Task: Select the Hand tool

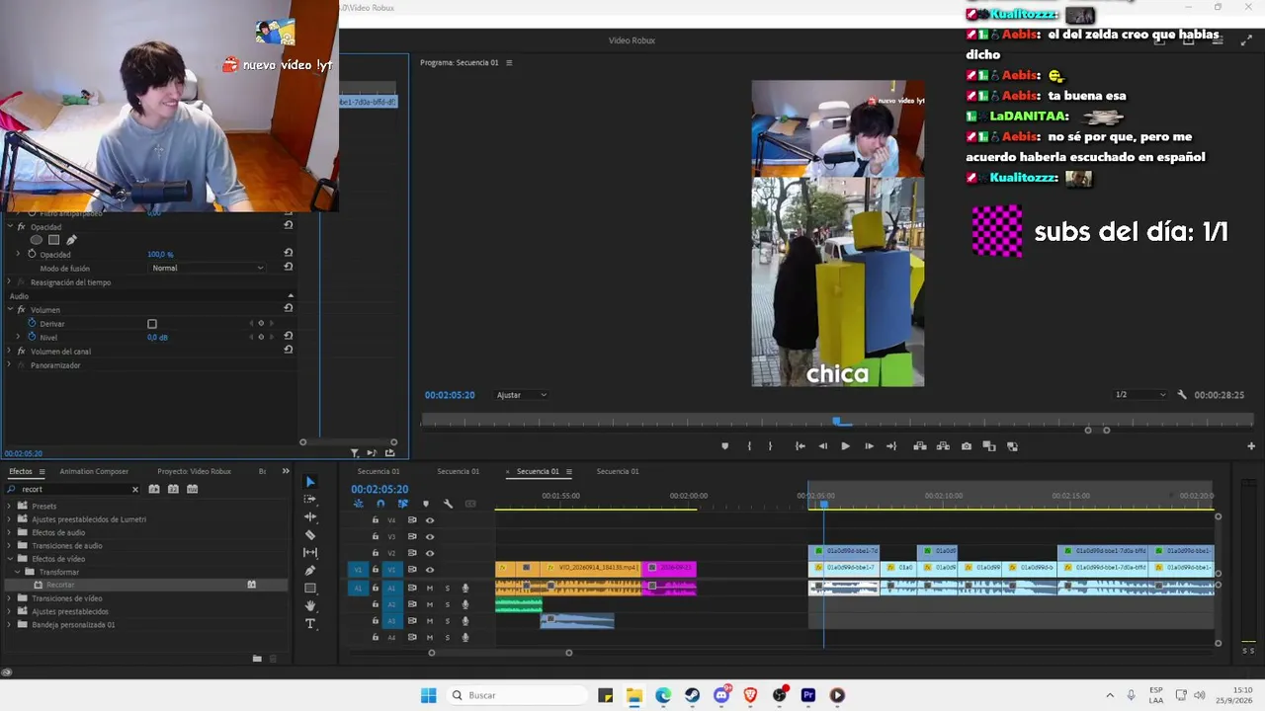Action: pos(310,606)
